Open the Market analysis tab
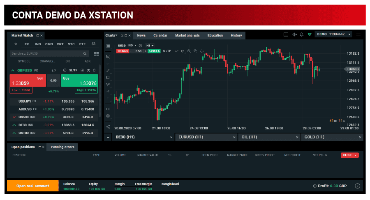This screenshot has width=370, height=200. pyautogui.click(x=187, y=35)
